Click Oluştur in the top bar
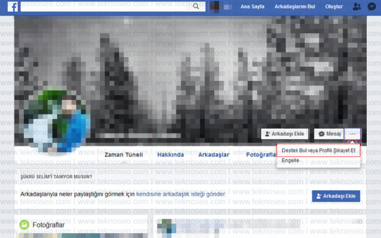The width and height of the screenshot is (381, 238). 334,7
